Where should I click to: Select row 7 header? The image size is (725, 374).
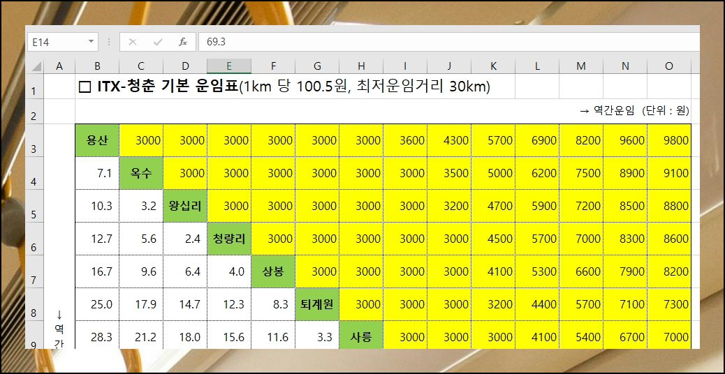click(x=34, y=271)
